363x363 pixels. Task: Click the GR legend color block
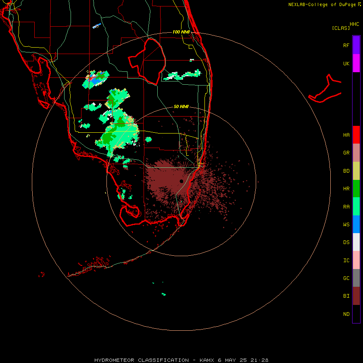click(356, 153)
